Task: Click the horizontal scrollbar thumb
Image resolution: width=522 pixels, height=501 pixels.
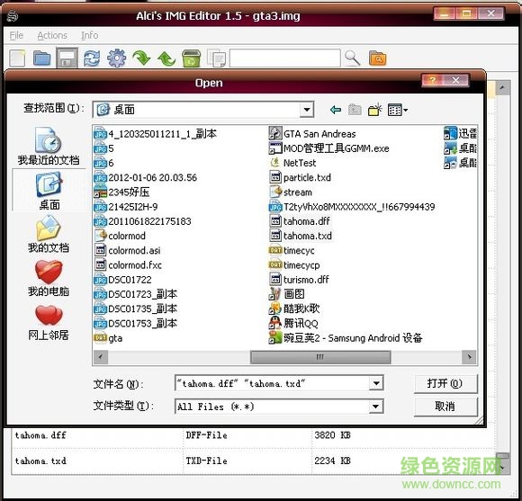Action: coord(319,357)
